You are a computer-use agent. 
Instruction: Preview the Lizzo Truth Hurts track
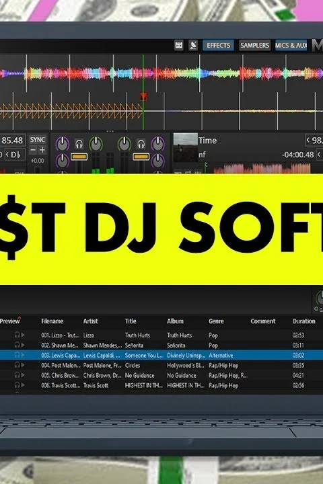click(x=20, y=335)
